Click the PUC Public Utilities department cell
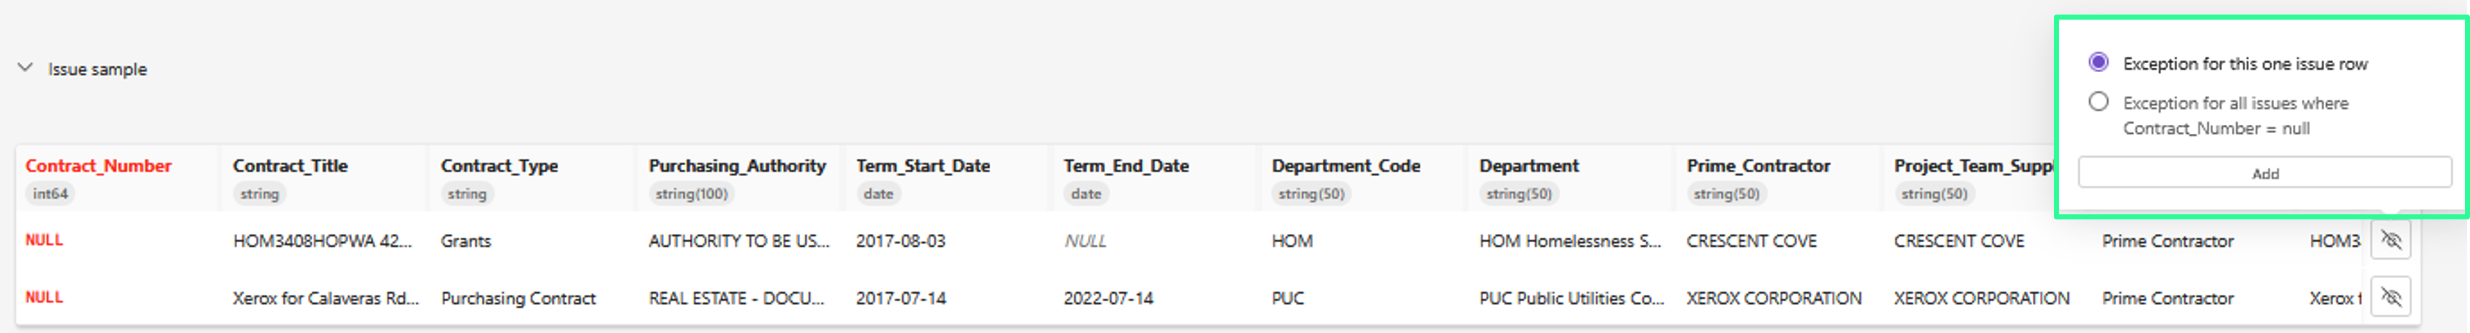The width and height of the screenshot is (2470, 333). tap(1571, 298)
